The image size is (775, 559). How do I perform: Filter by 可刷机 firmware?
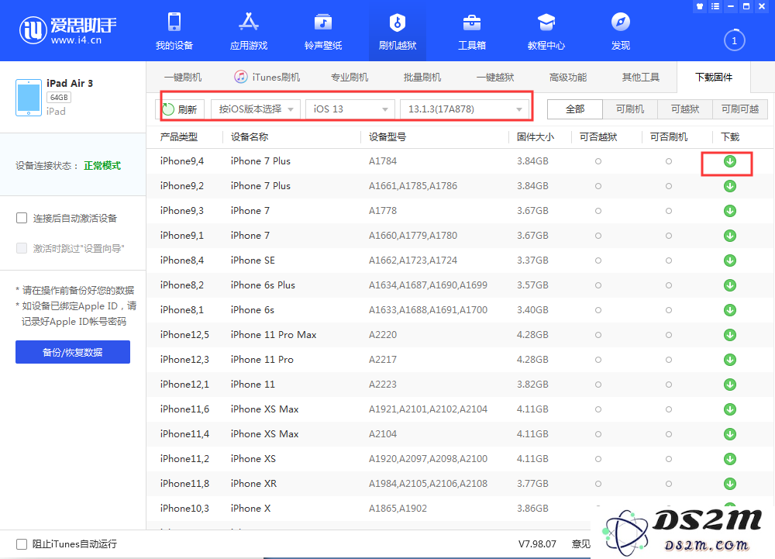click(x=630, y=109)
